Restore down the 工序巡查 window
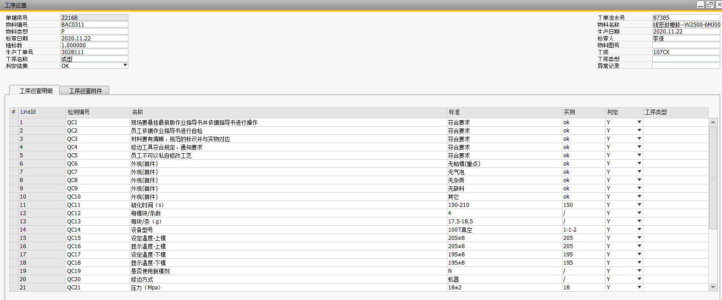Screen dimensions: 722x300 (x=710, y=5)
